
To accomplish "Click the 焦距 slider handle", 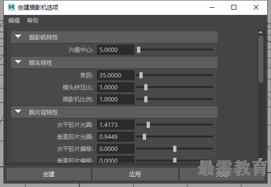I will [x=141, y=75].
